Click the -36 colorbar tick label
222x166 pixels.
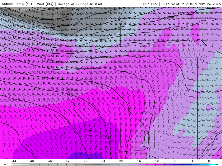49,161
